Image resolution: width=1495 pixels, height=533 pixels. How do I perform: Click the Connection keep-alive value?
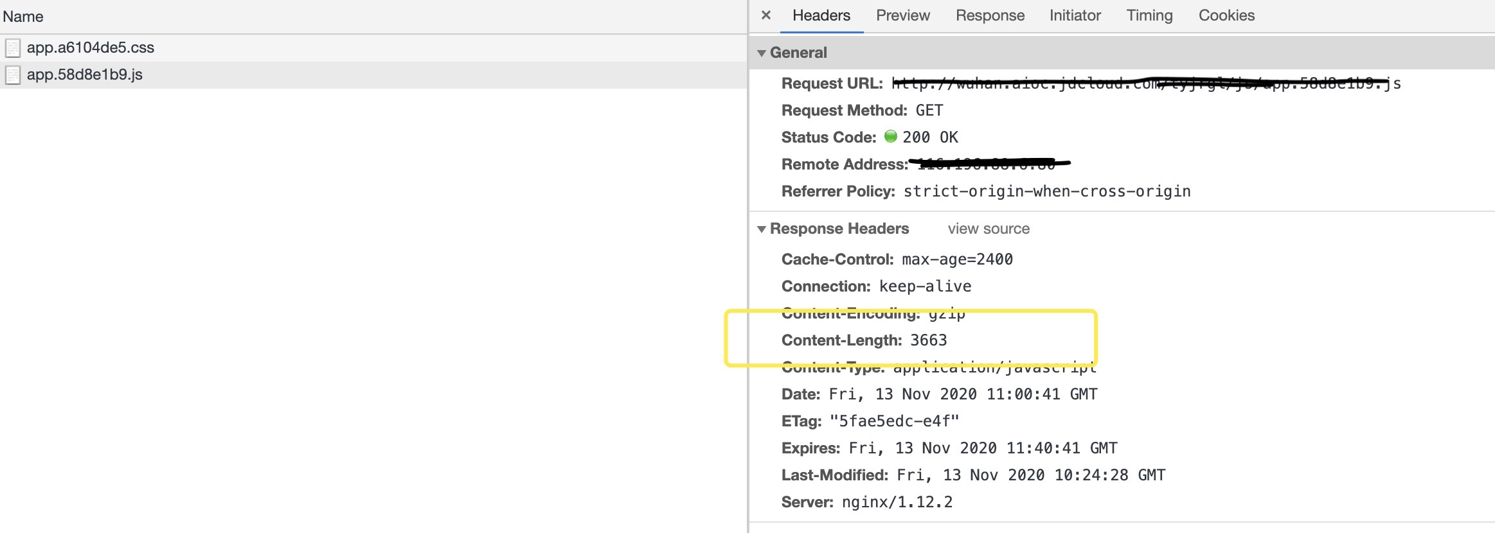925,286
